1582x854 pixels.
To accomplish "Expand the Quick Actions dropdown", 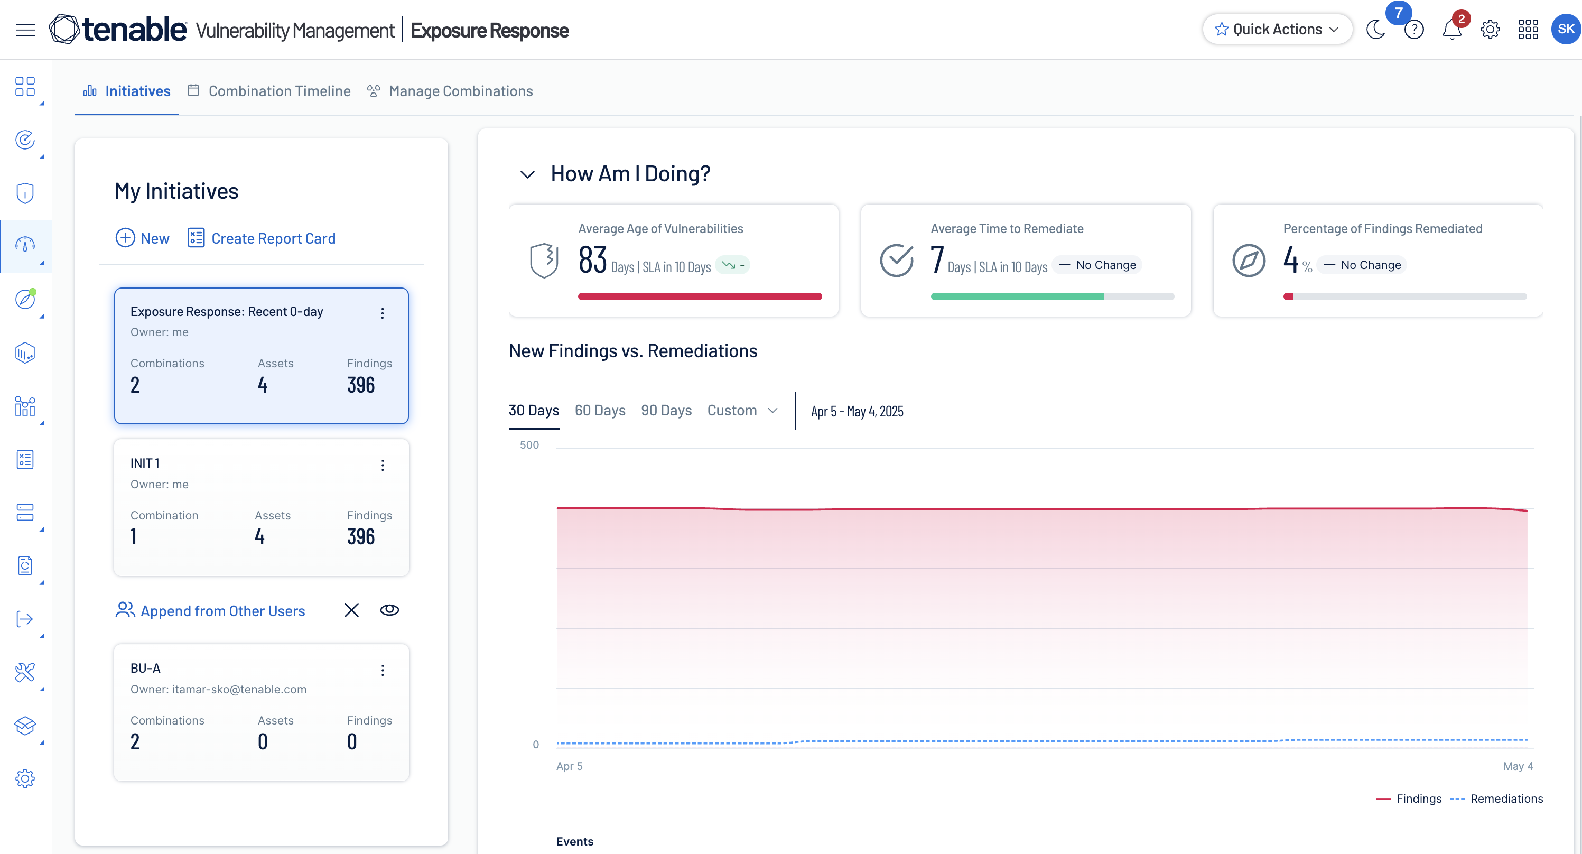I will (x=1278, y=30).
